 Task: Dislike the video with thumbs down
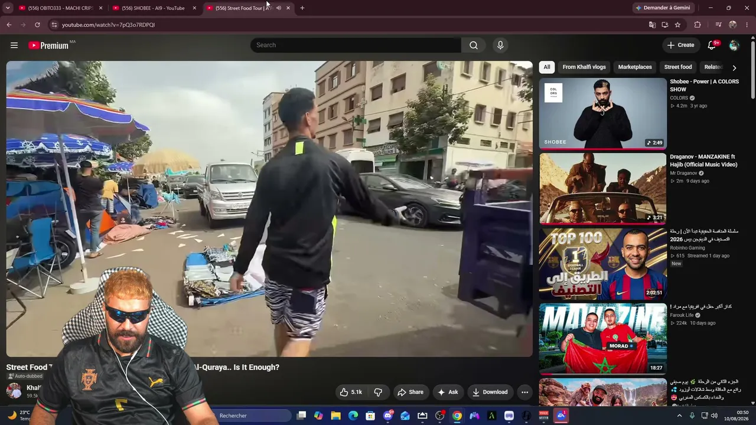click(378, 392)
